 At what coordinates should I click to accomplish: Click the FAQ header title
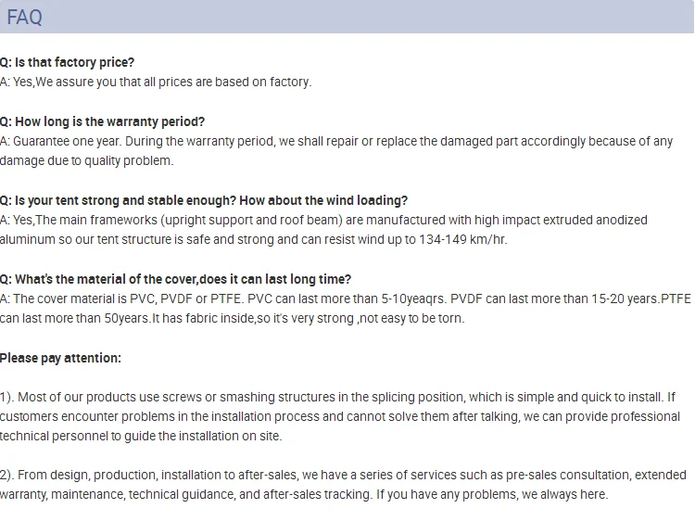25,18
